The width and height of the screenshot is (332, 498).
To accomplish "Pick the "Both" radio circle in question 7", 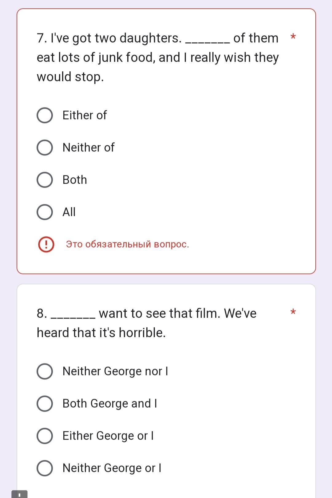I will 45,180.
